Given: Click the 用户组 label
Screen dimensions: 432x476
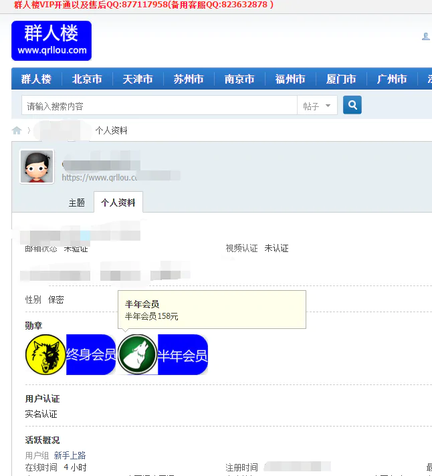Looking at the screenshot, I should [x=37, y=455].
